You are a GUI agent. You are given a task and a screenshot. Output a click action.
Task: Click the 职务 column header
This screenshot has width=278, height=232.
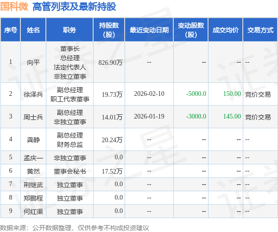(69, 30)
